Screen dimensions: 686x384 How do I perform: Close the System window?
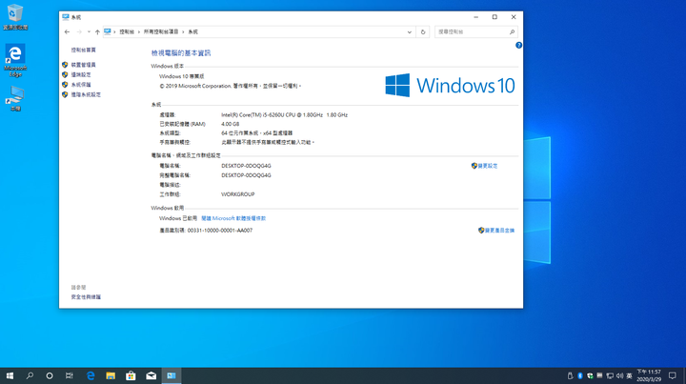[x=514, y=17]
